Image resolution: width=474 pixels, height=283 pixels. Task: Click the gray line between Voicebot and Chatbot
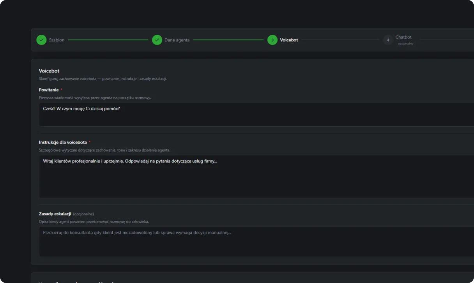click(x=340, y=40)
